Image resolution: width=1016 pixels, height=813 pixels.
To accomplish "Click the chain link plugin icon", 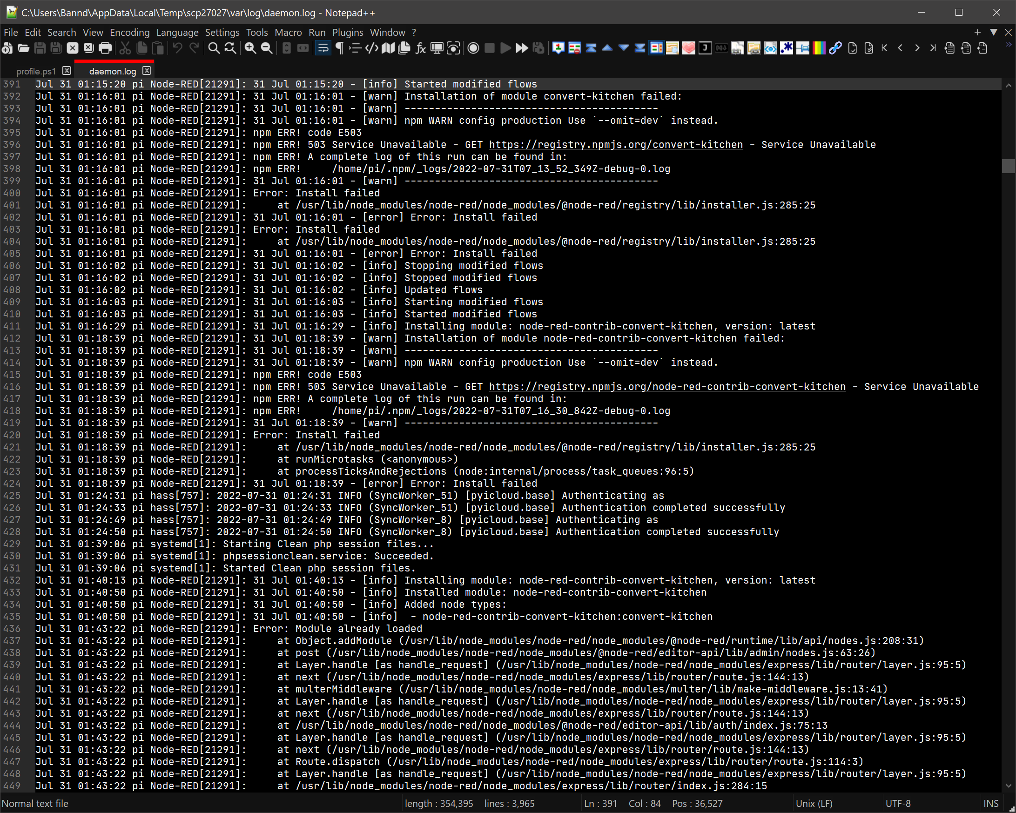I will (835, 48).
